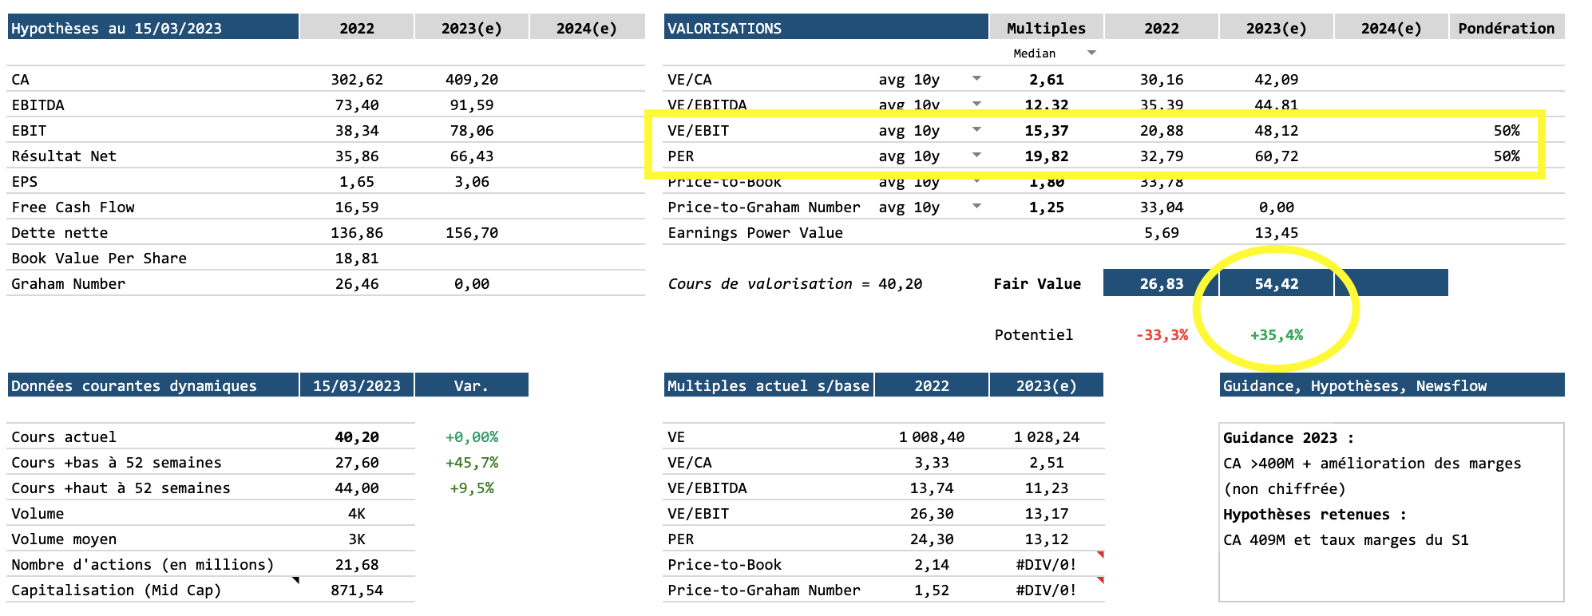Click the Price-to-Book 2023(e) #DIV/0! cell
The width and height of the screenshot is (1592, 616).
(x=1046, y=564)
